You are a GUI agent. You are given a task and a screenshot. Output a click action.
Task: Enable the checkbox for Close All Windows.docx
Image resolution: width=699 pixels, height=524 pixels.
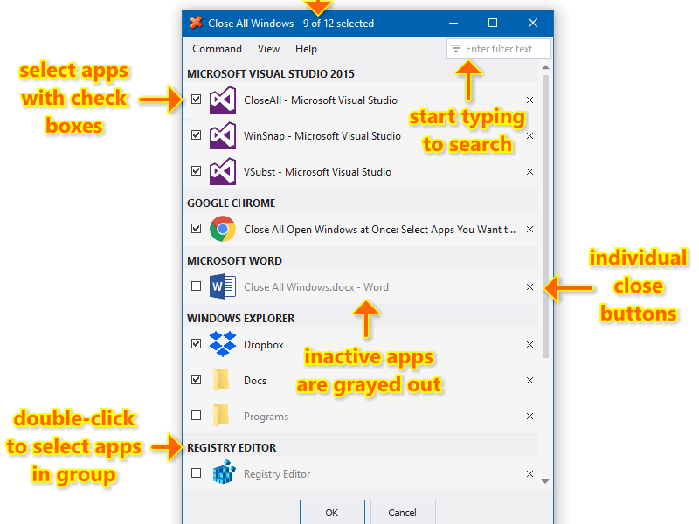click(x=196, y=286)
